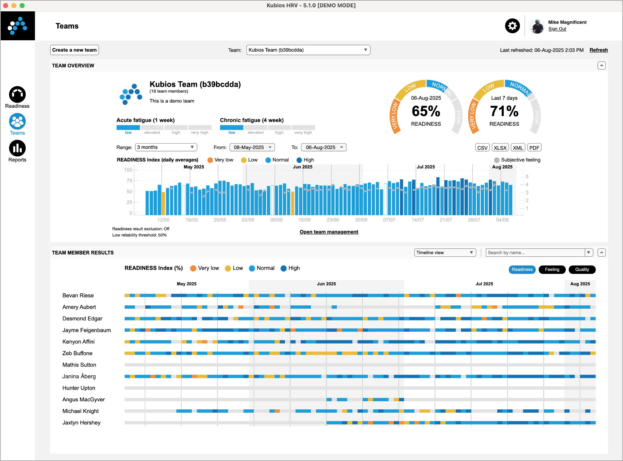Export team data as CSV
Viewport: 623px width, 461px height.
[482, 148]
